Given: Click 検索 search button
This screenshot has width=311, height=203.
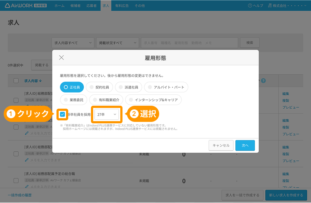Looking at the screenshot, I should click(x=250, y=43).
